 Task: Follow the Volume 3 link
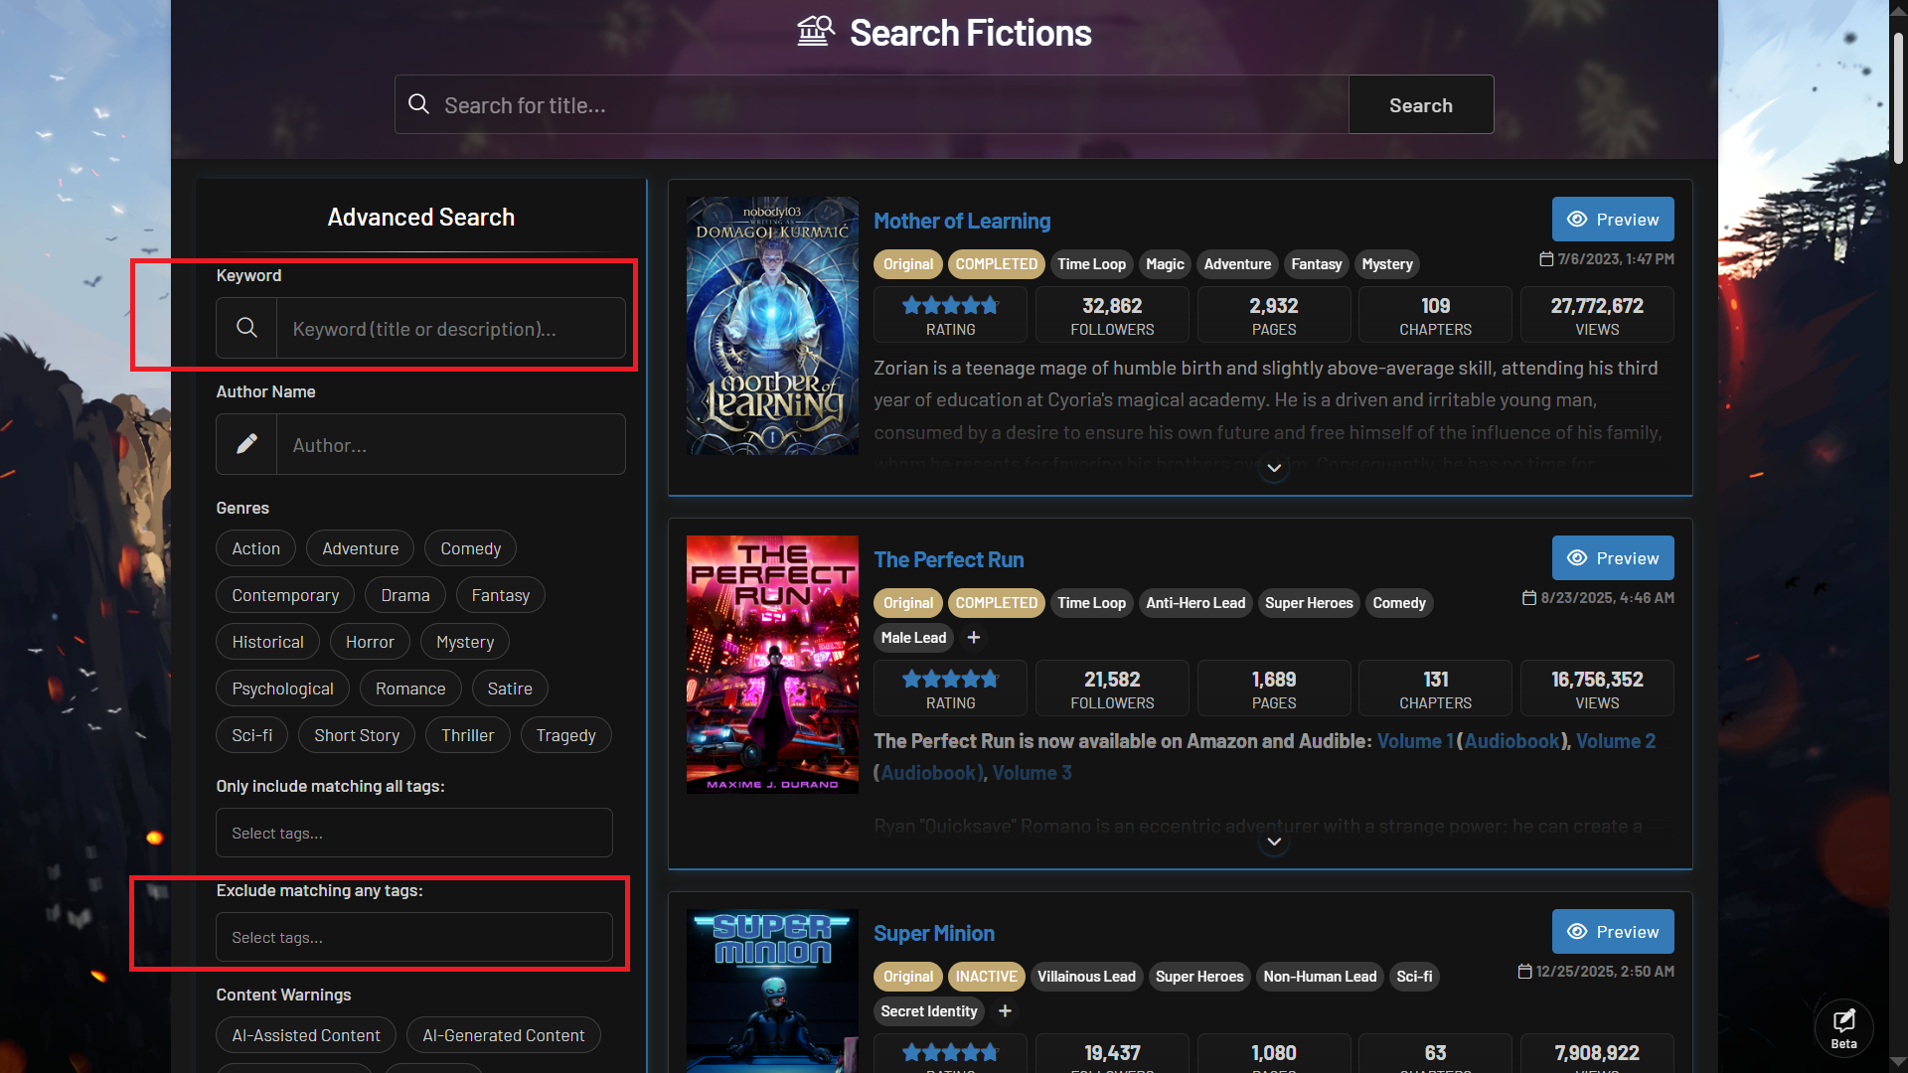[x=1032, y=773]
